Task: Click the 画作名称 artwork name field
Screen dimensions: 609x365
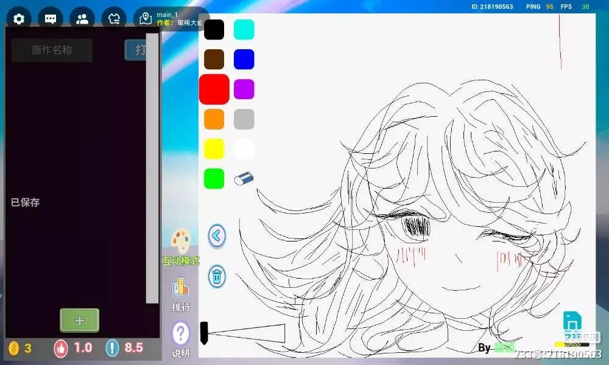Action: pyautogui.click(x=52, y=50)
